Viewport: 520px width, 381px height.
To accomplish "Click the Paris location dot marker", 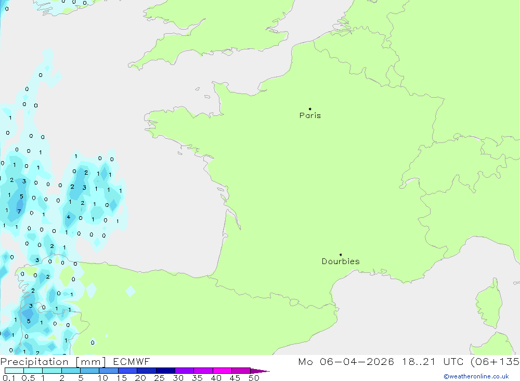I will click(310, 109).
